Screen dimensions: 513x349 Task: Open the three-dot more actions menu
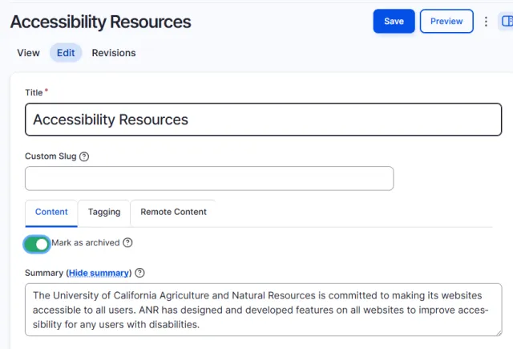pos(486,22)
